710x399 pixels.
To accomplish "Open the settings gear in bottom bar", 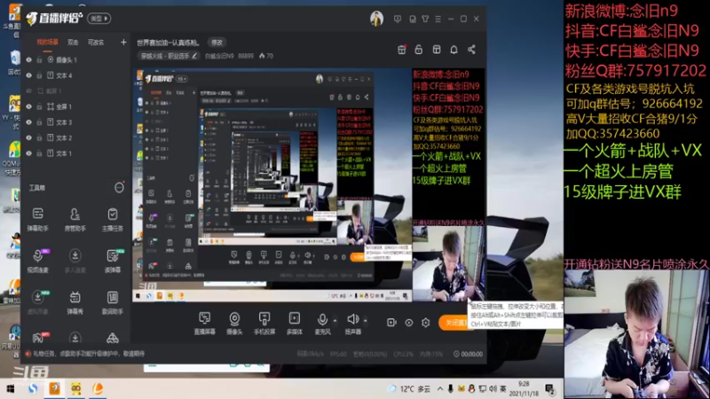I will click(x=426, y=323).
